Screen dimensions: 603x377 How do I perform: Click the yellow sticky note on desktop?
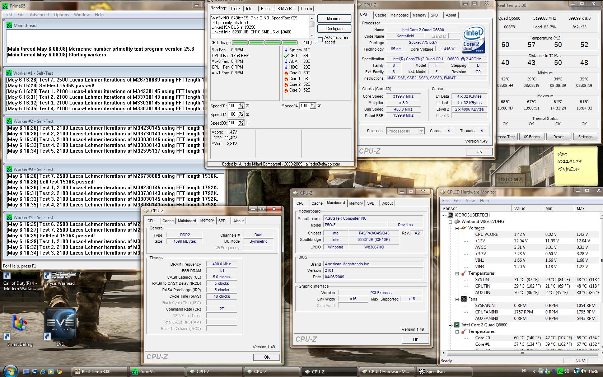(x=576, y=166)
